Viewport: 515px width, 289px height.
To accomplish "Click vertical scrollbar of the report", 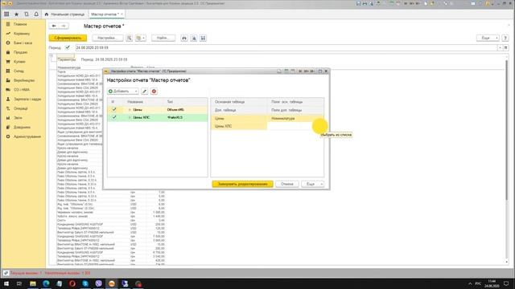I will click(507, 131).
